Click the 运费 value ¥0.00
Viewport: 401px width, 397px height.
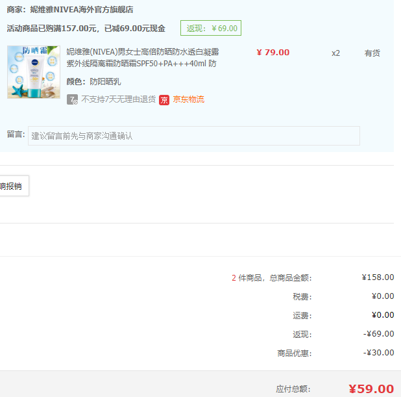tap(383, 314)
